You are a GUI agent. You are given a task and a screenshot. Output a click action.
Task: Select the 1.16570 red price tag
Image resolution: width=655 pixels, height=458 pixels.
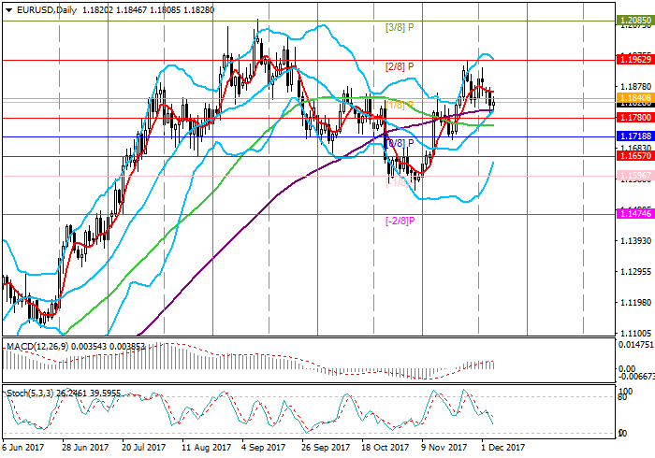[635, 156]
